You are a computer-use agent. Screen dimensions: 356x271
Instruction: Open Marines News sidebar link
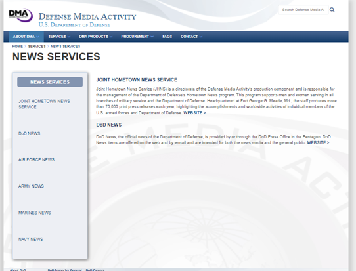point(35,213)
